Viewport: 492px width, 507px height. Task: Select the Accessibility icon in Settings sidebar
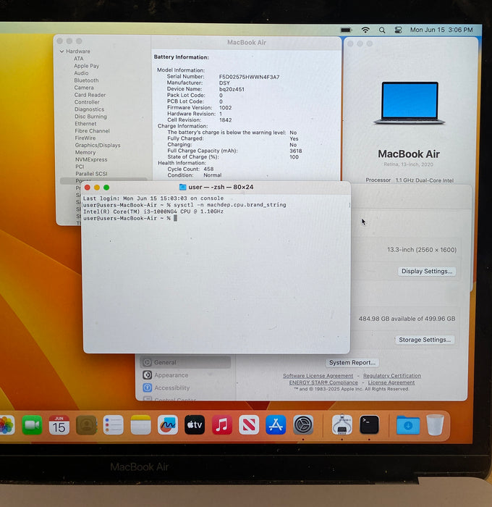tap(148, 387)
